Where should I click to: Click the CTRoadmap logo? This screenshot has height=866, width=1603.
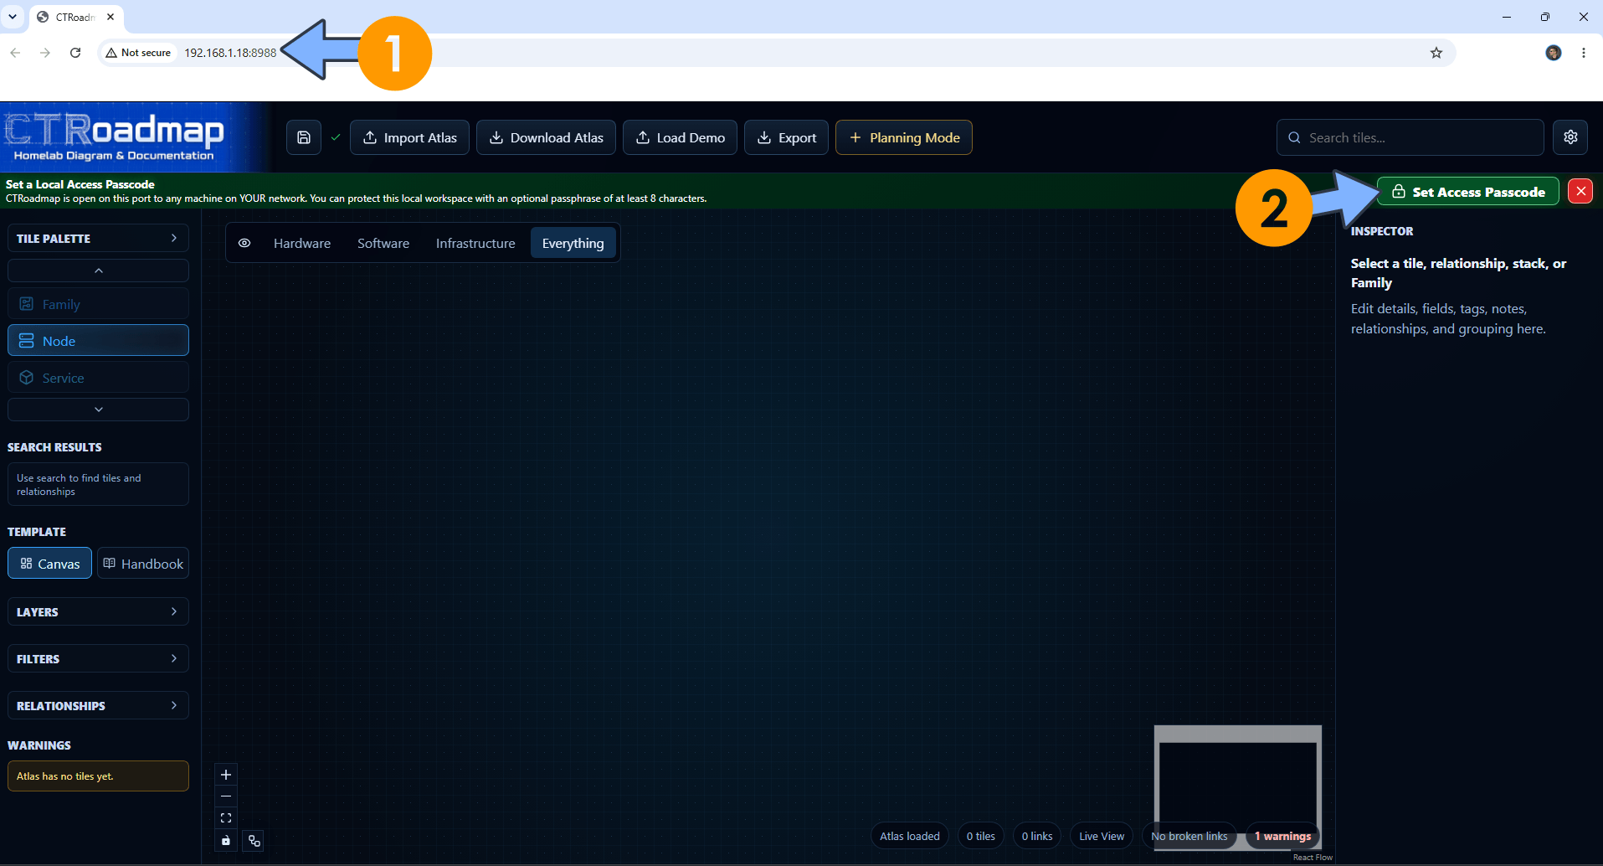point(115,137)
